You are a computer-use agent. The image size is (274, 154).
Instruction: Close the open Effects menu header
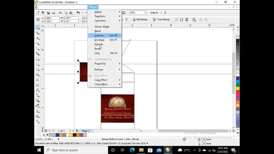[x=93, y=7]
